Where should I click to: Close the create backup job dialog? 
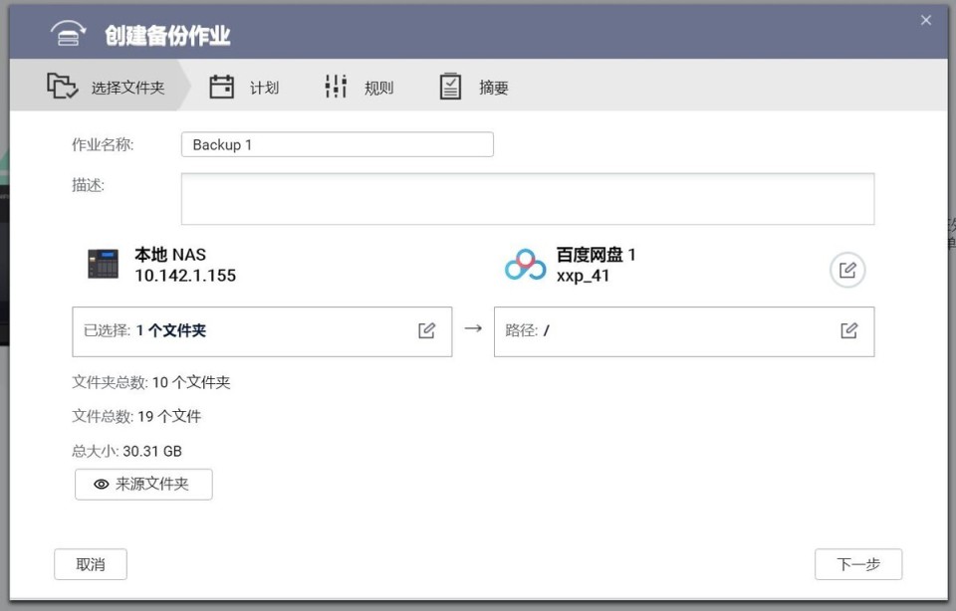(926, 20)
